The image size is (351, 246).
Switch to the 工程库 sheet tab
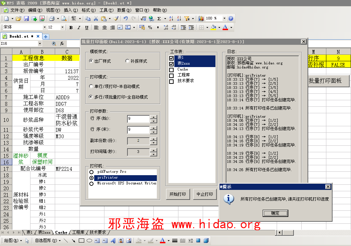[78, 232]
